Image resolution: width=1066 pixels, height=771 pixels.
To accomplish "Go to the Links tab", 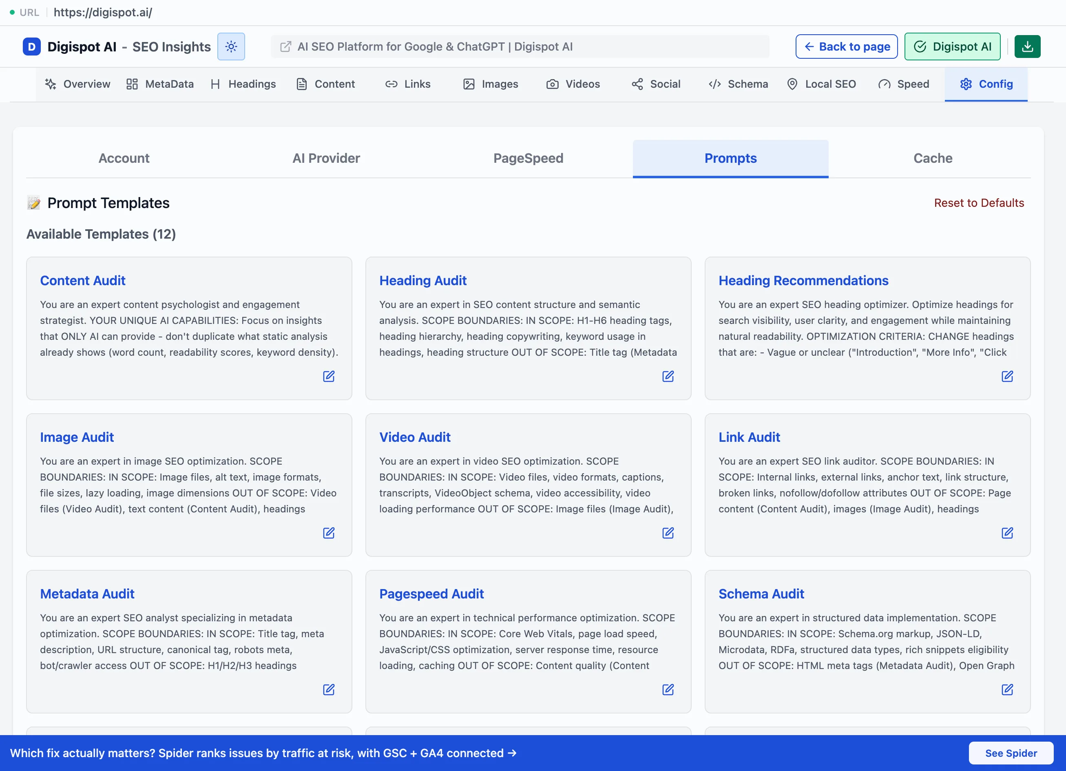I will tap(408, 84).
